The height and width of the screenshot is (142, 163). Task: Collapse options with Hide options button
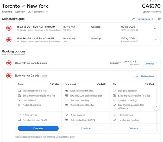pos(145,77)
